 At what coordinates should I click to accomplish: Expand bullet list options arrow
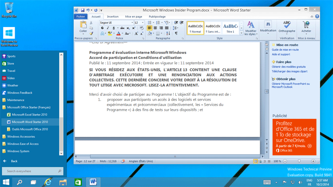[153, 23]
